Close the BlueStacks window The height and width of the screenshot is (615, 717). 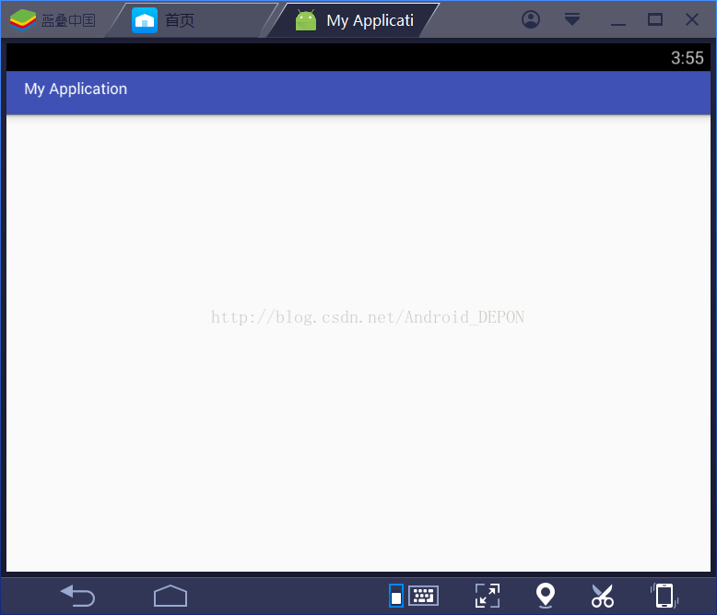tap(692, 19)
